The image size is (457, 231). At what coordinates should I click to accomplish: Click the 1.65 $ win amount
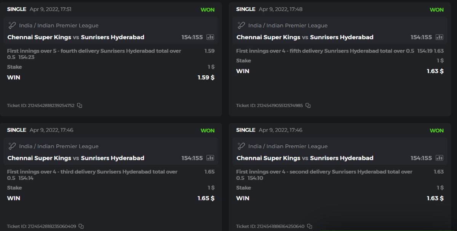click(x=206, y=198)
